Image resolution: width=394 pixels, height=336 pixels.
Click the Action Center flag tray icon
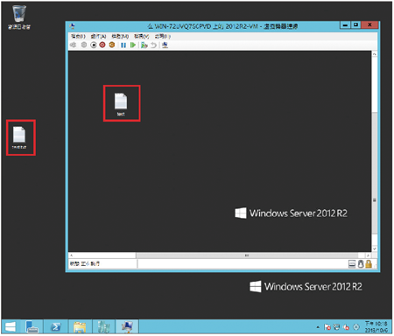[x=327, y=327]
